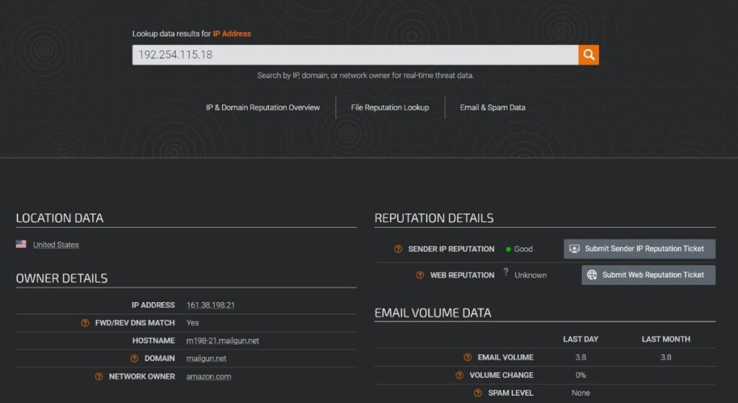Click help icon beside SPAM LEVEL

478,393
